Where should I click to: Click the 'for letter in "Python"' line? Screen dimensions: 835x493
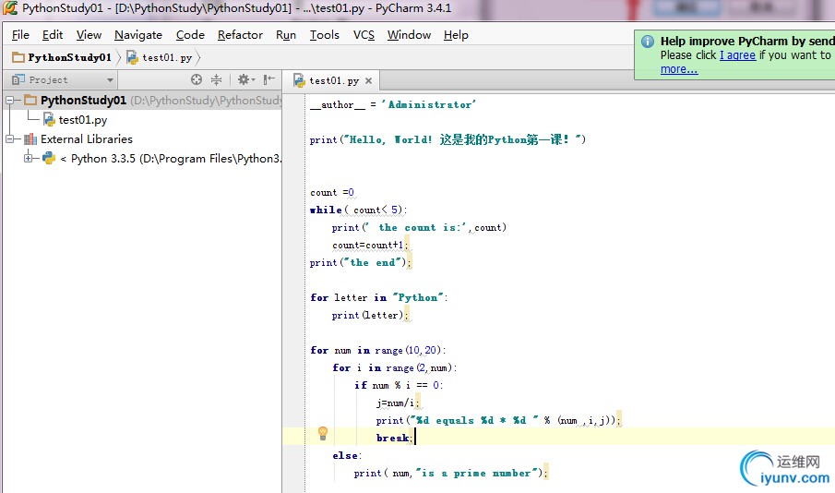[379, 297]
